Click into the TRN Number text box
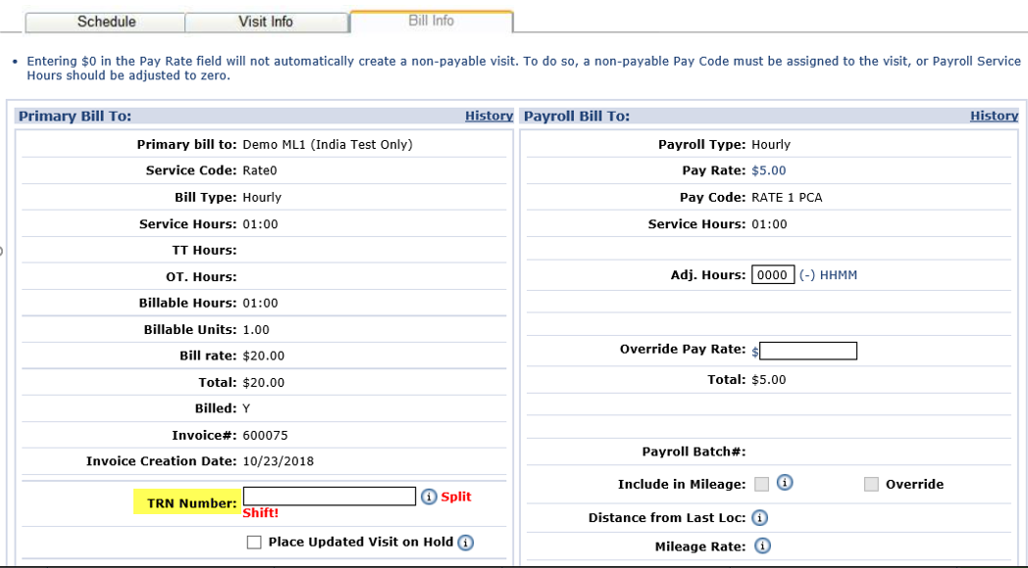This screenshot has height=568, width=1028. 330,497
